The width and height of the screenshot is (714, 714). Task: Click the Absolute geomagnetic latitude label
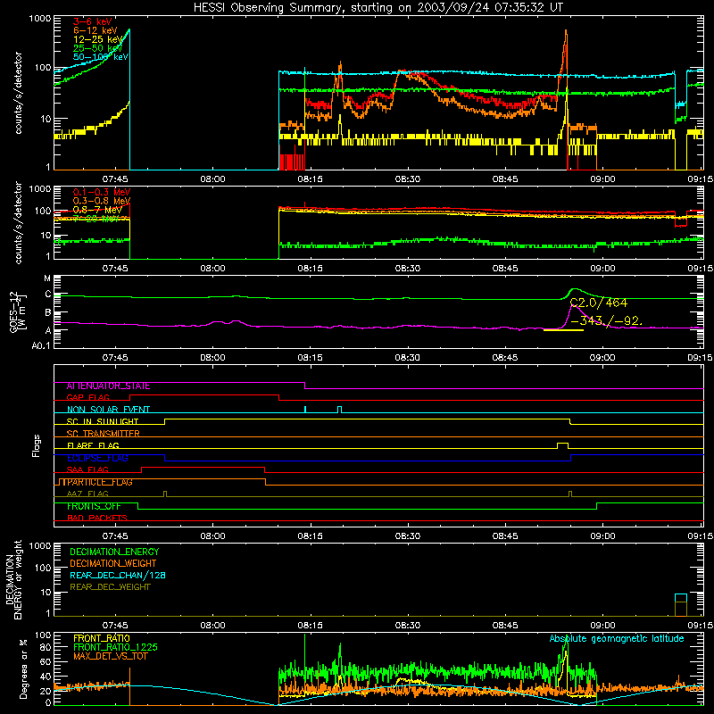click(x=617, y=639)
